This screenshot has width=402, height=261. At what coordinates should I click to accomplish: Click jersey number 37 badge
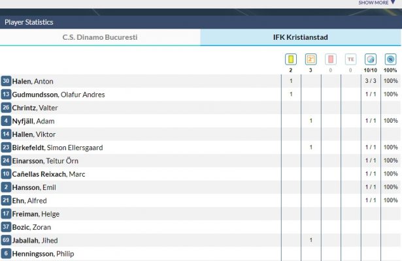pos(6,227)
